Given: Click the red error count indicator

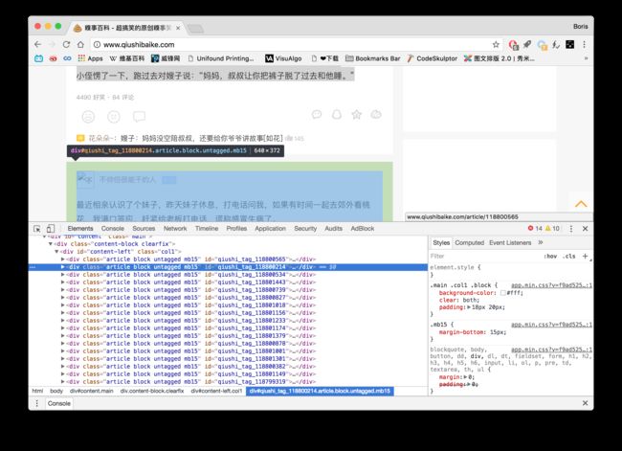Looking at the screenshot, I should click(535, 228).
